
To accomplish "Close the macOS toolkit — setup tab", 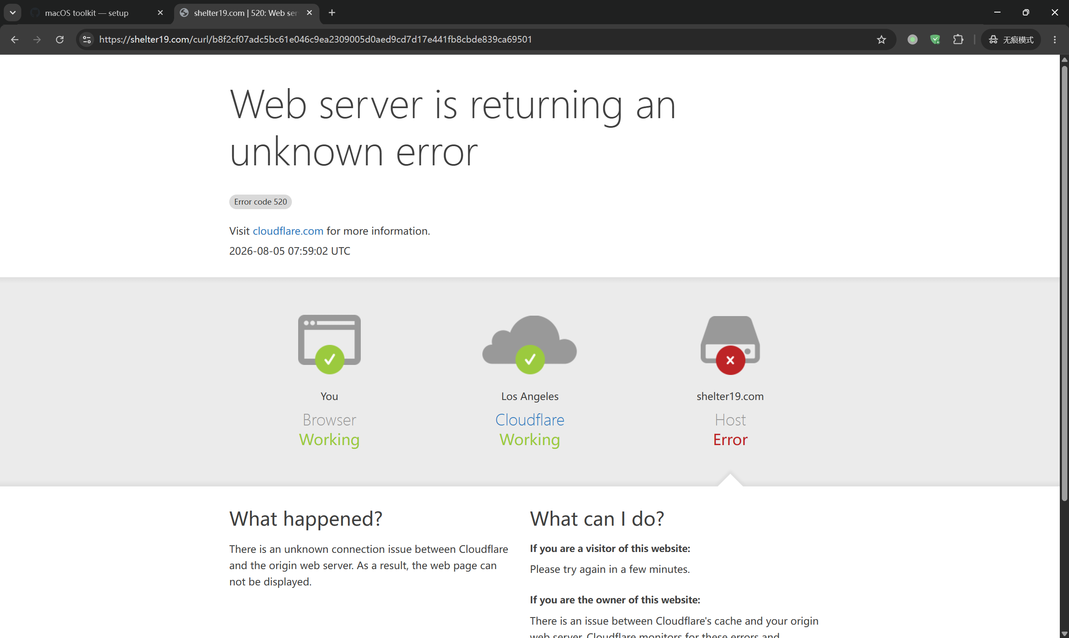I will click(x=160, y=13).
